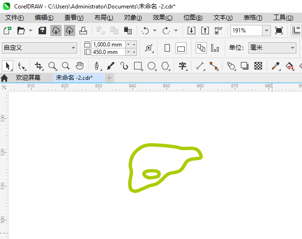Select the Blend effects tool

point(231,66)
